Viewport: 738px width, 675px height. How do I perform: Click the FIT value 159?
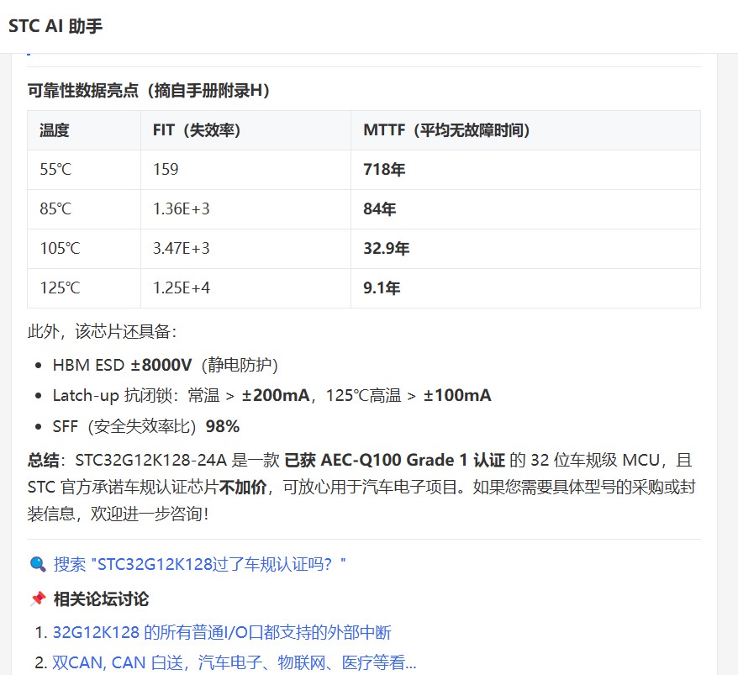pyautogui.click(x=166, y=170)
